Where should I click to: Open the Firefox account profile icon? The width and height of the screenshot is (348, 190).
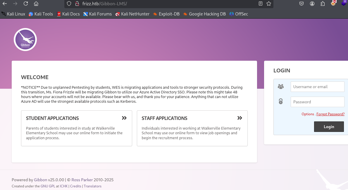pyautogui.click(x=312, y=4)
